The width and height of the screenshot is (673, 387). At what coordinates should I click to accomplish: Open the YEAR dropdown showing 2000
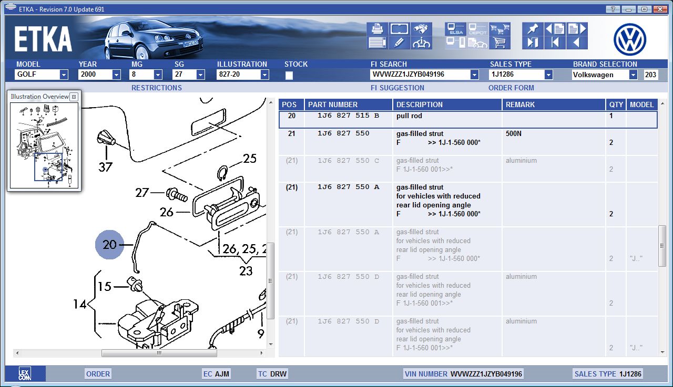[116, 75]
